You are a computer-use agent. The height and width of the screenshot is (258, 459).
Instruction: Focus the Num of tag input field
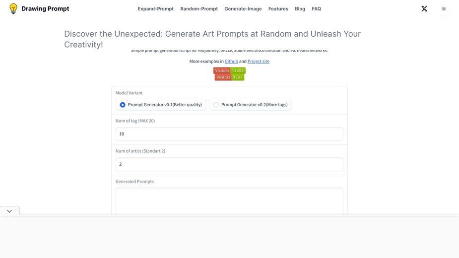click(229, 134)
